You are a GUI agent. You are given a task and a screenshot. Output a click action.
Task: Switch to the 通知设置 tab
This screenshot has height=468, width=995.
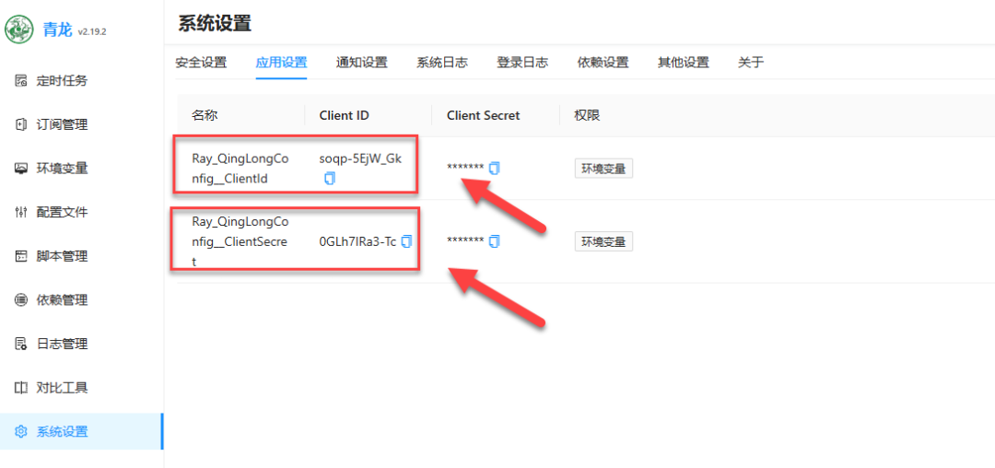pyautogui.click(x=362, y=62)
